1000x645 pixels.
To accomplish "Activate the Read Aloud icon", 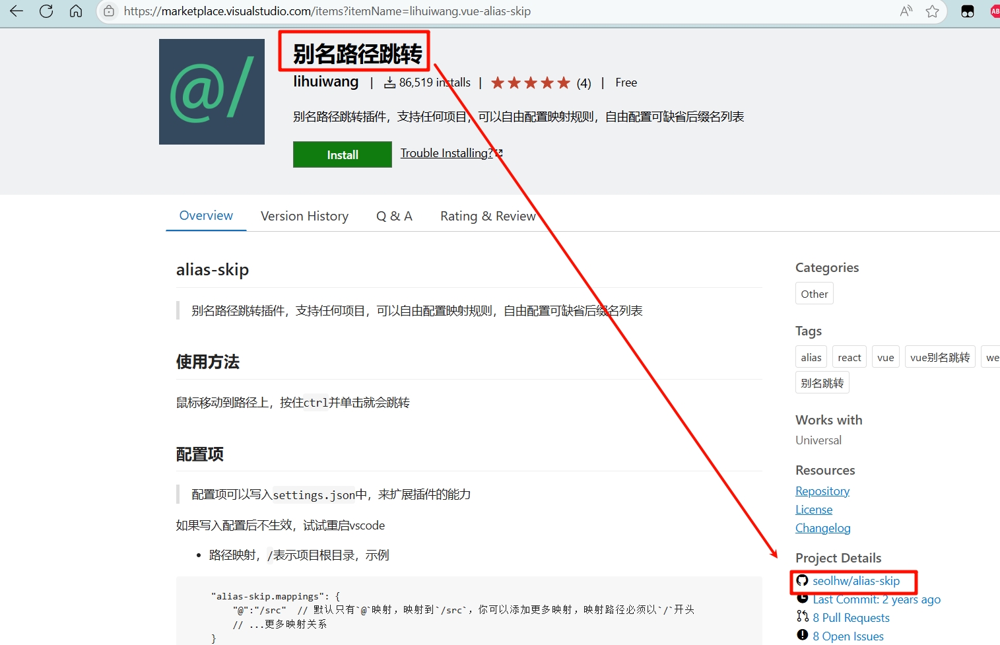I will 906,11.
